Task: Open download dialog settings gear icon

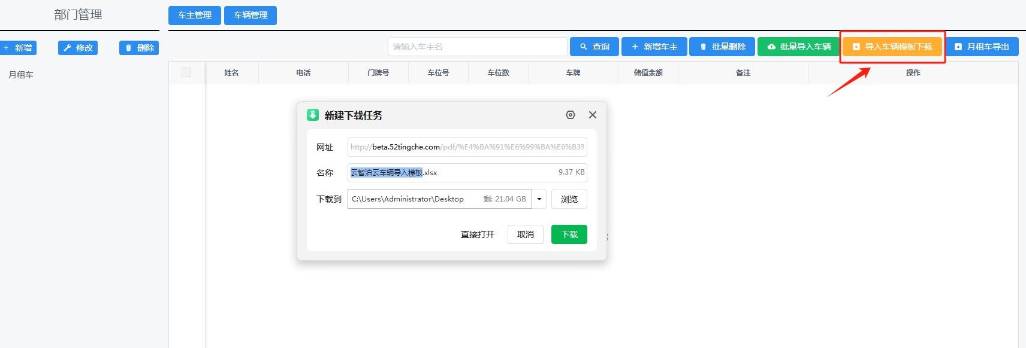Action: 571,115
